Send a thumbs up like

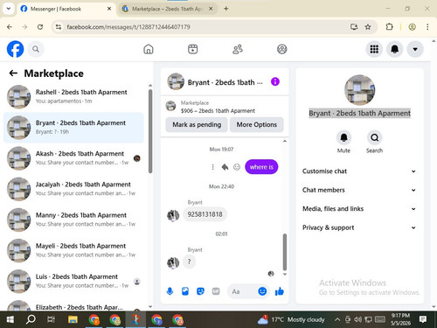pos(280,291)
